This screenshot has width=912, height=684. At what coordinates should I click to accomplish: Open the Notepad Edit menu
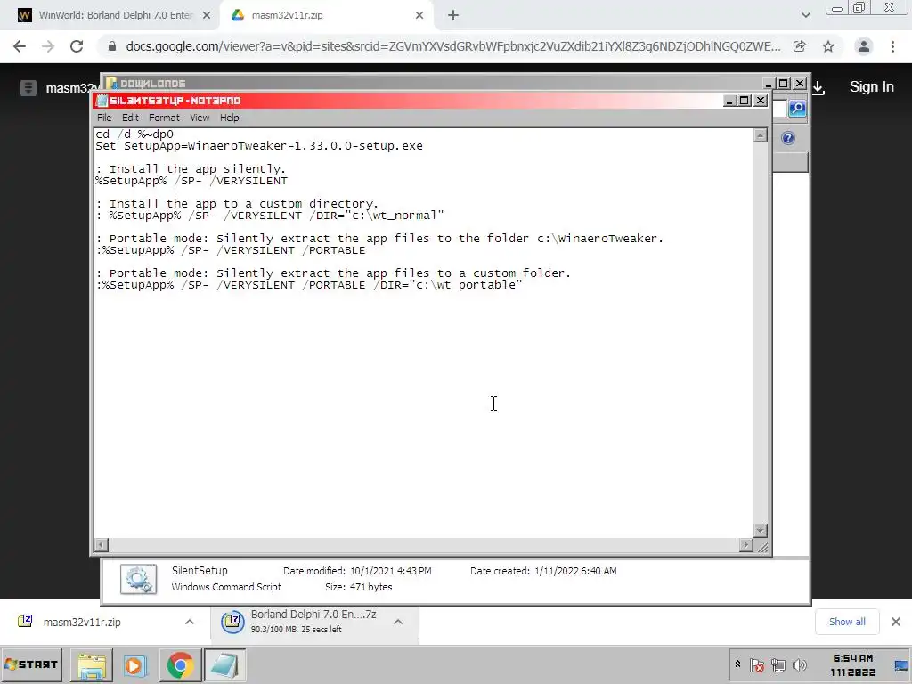tap(130, 118)
